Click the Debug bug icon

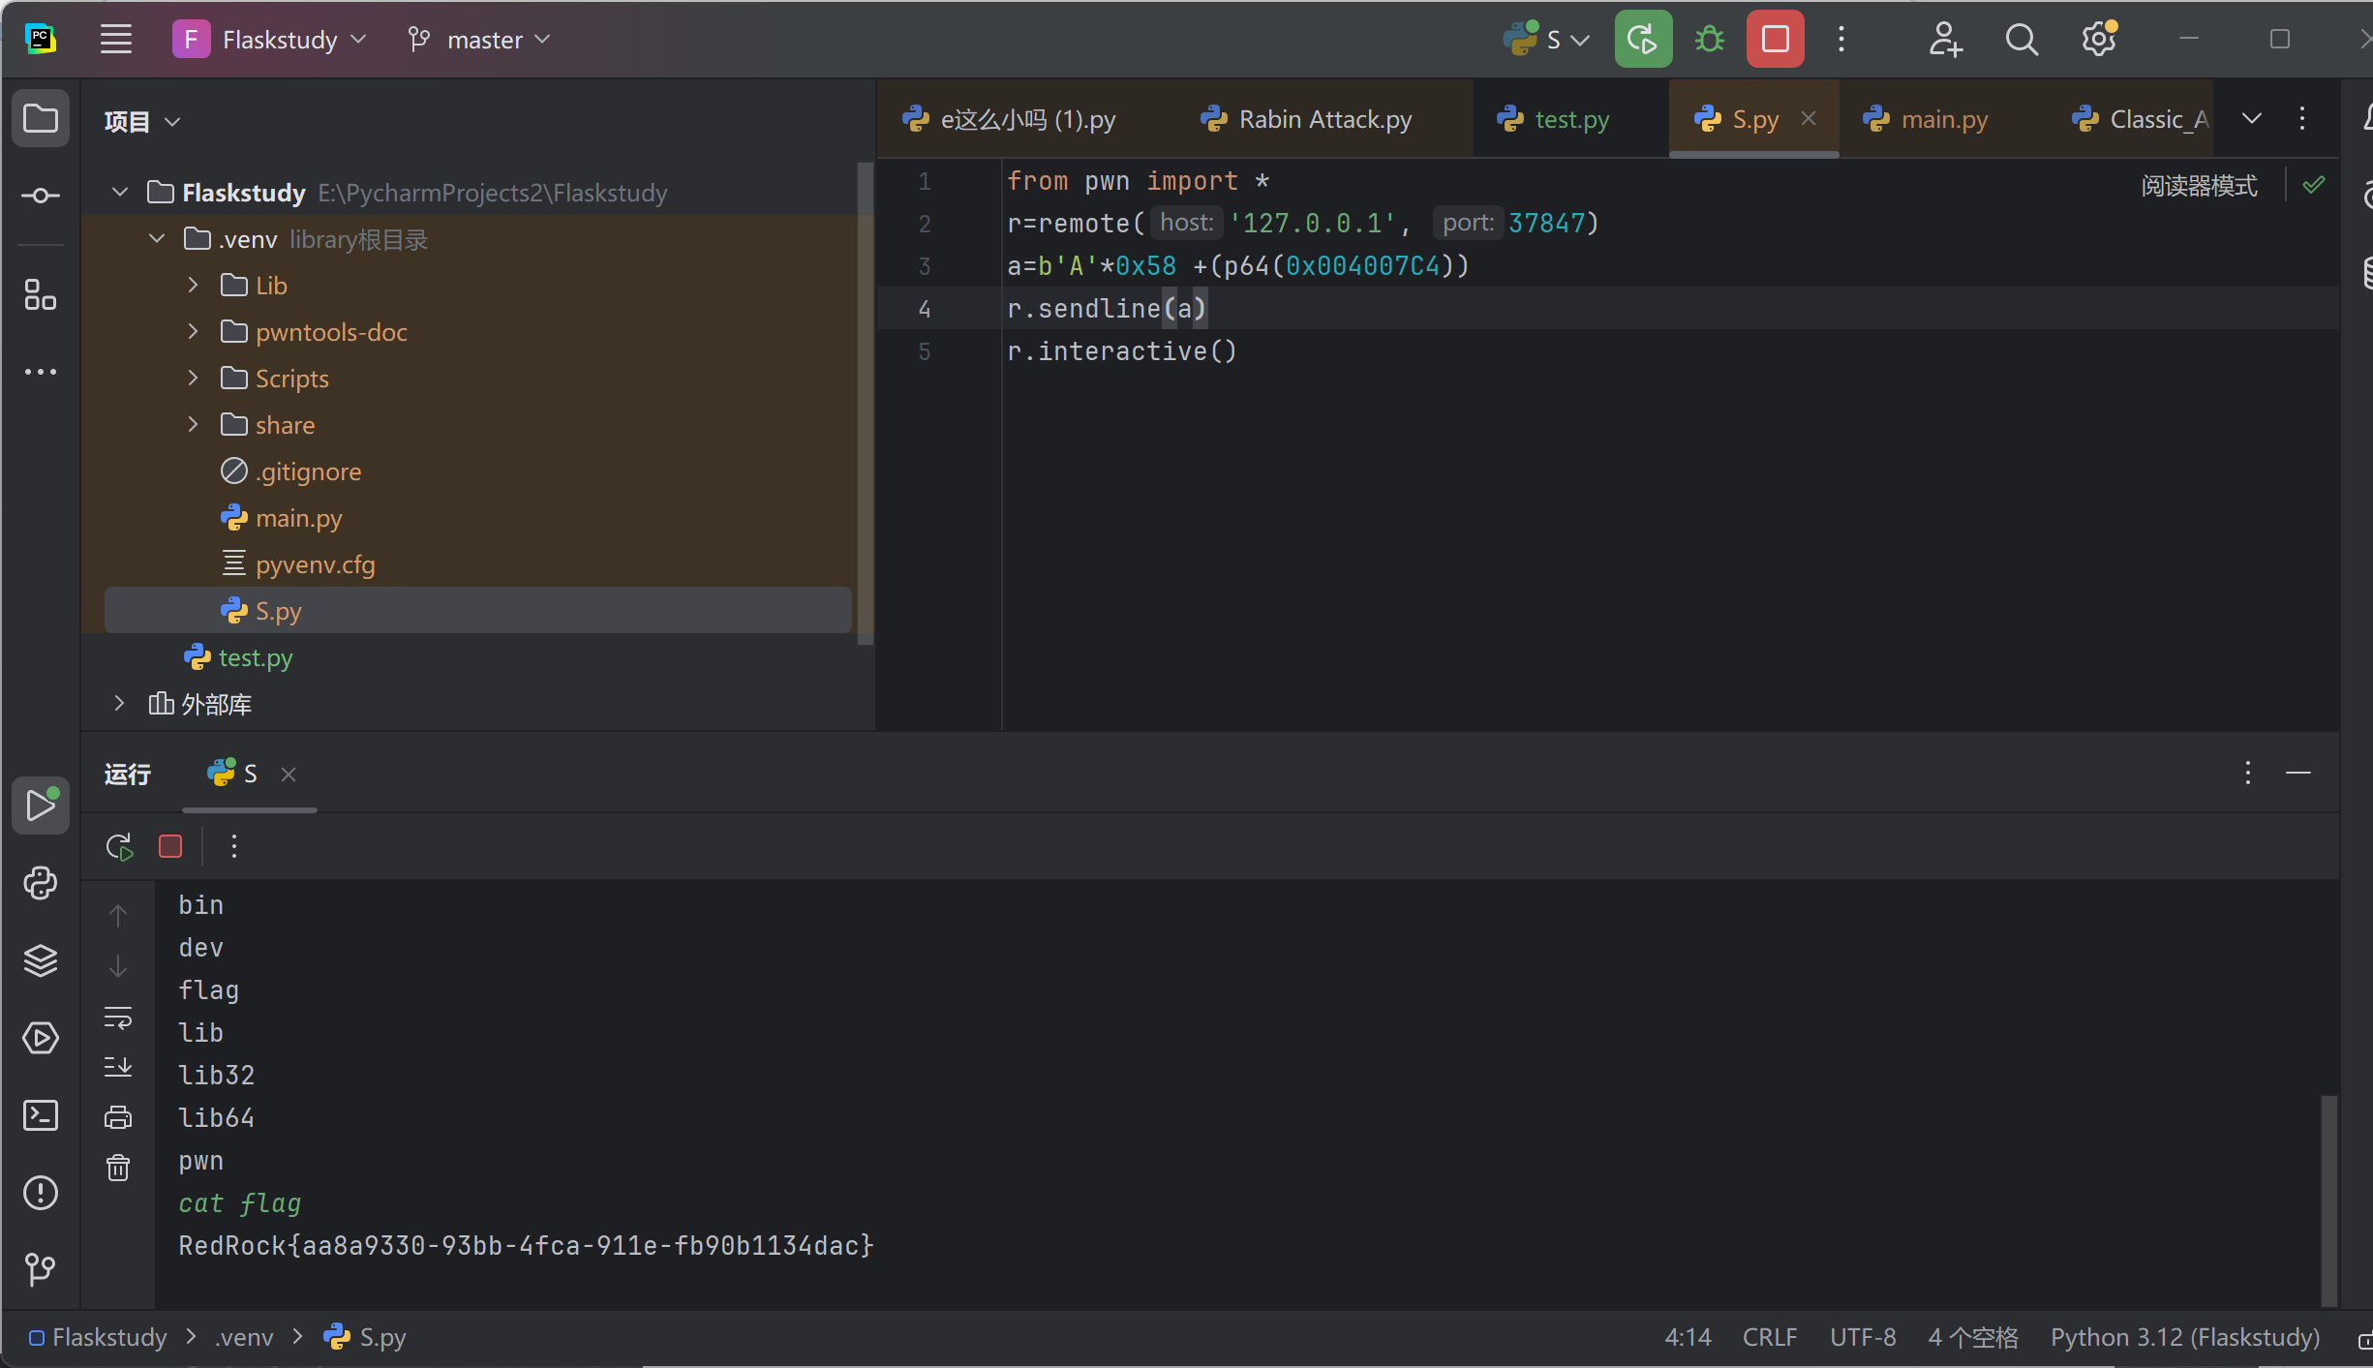click(1710, 40)
